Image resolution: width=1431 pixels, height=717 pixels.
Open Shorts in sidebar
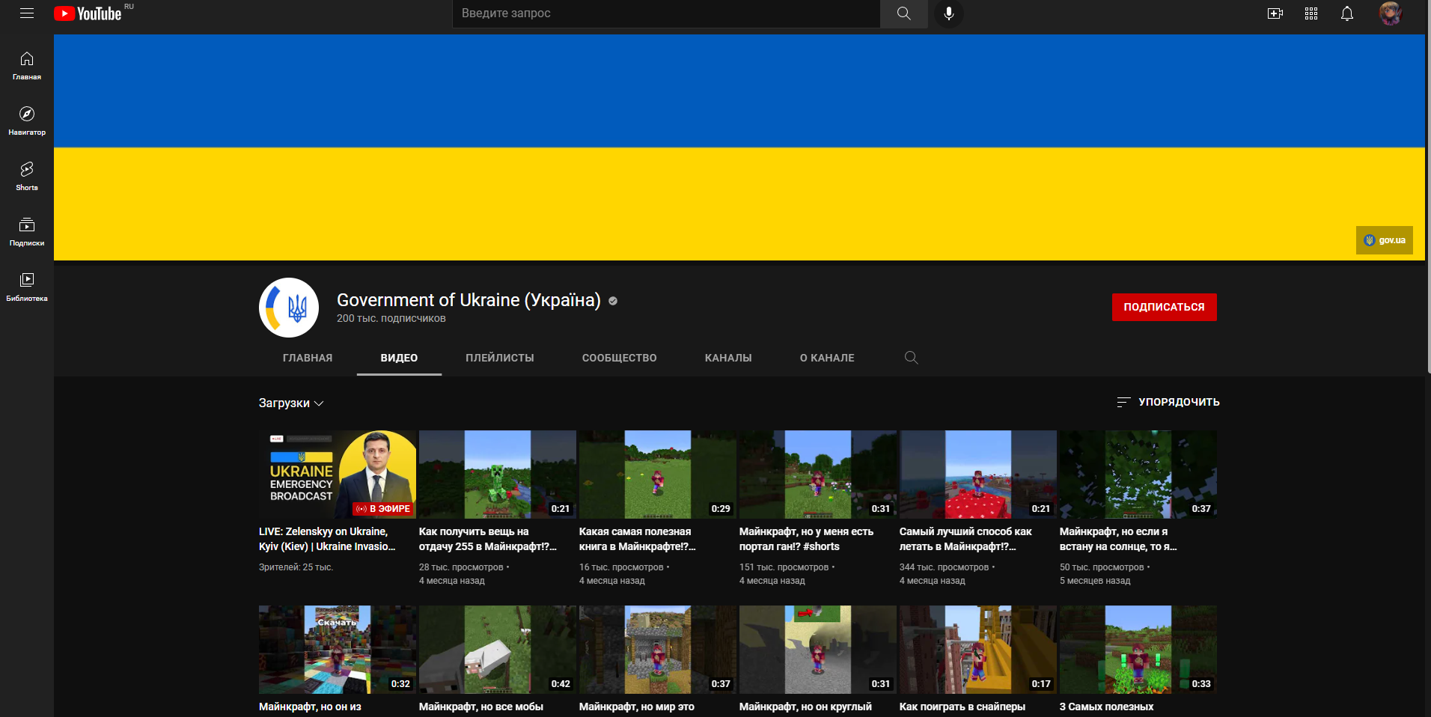[27, 177]
